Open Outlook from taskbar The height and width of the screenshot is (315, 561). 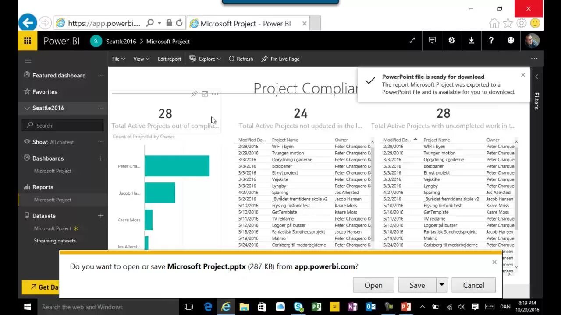(x=370, y=307)
